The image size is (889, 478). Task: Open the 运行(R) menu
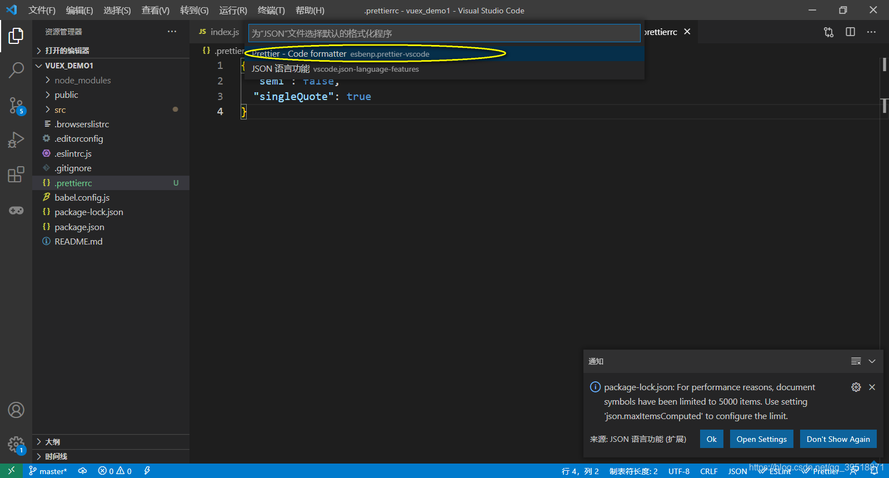pos(233,10)
